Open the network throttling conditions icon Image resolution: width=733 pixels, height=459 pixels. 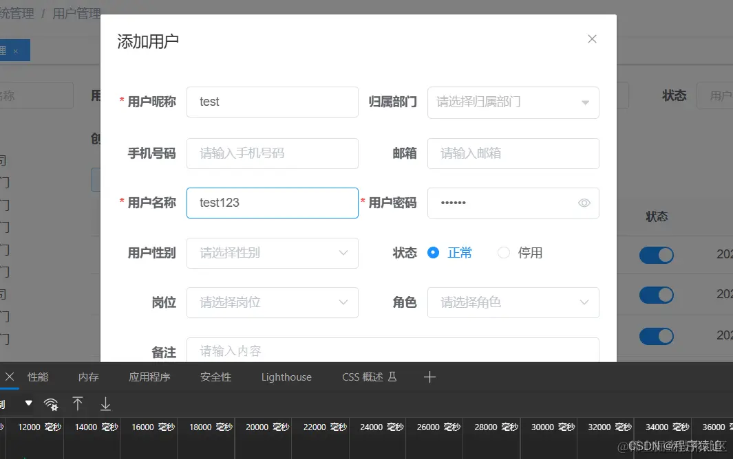click(51, 404)
